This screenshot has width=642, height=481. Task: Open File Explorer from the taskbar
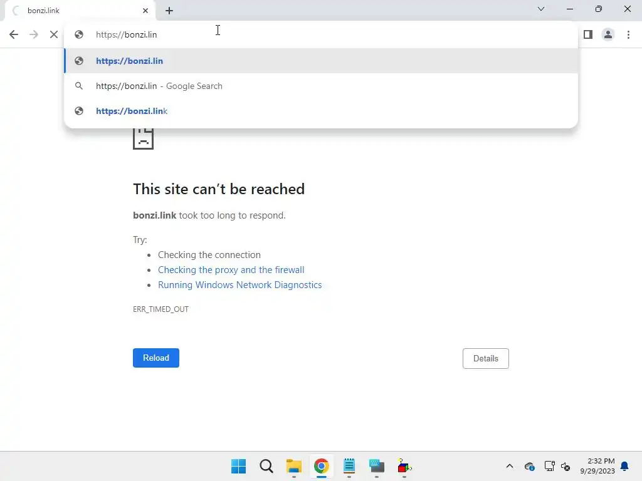pyautogui.click(x=294, y=466)
